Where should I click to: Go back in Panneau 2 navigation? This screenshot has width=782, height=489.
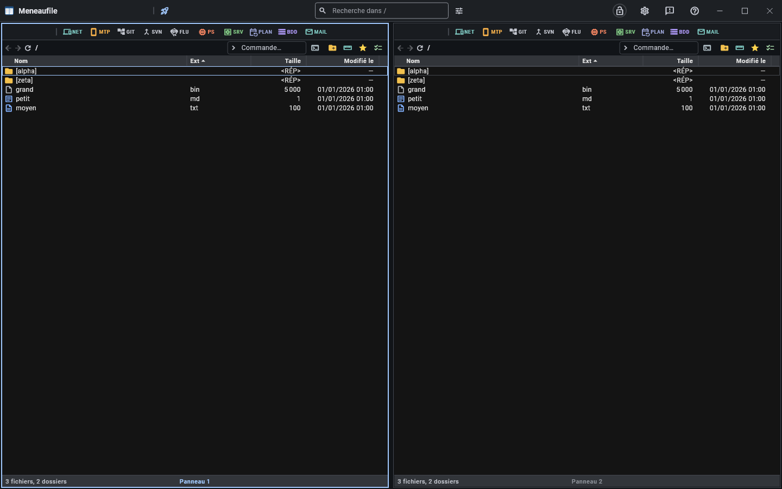coord(400,48)
